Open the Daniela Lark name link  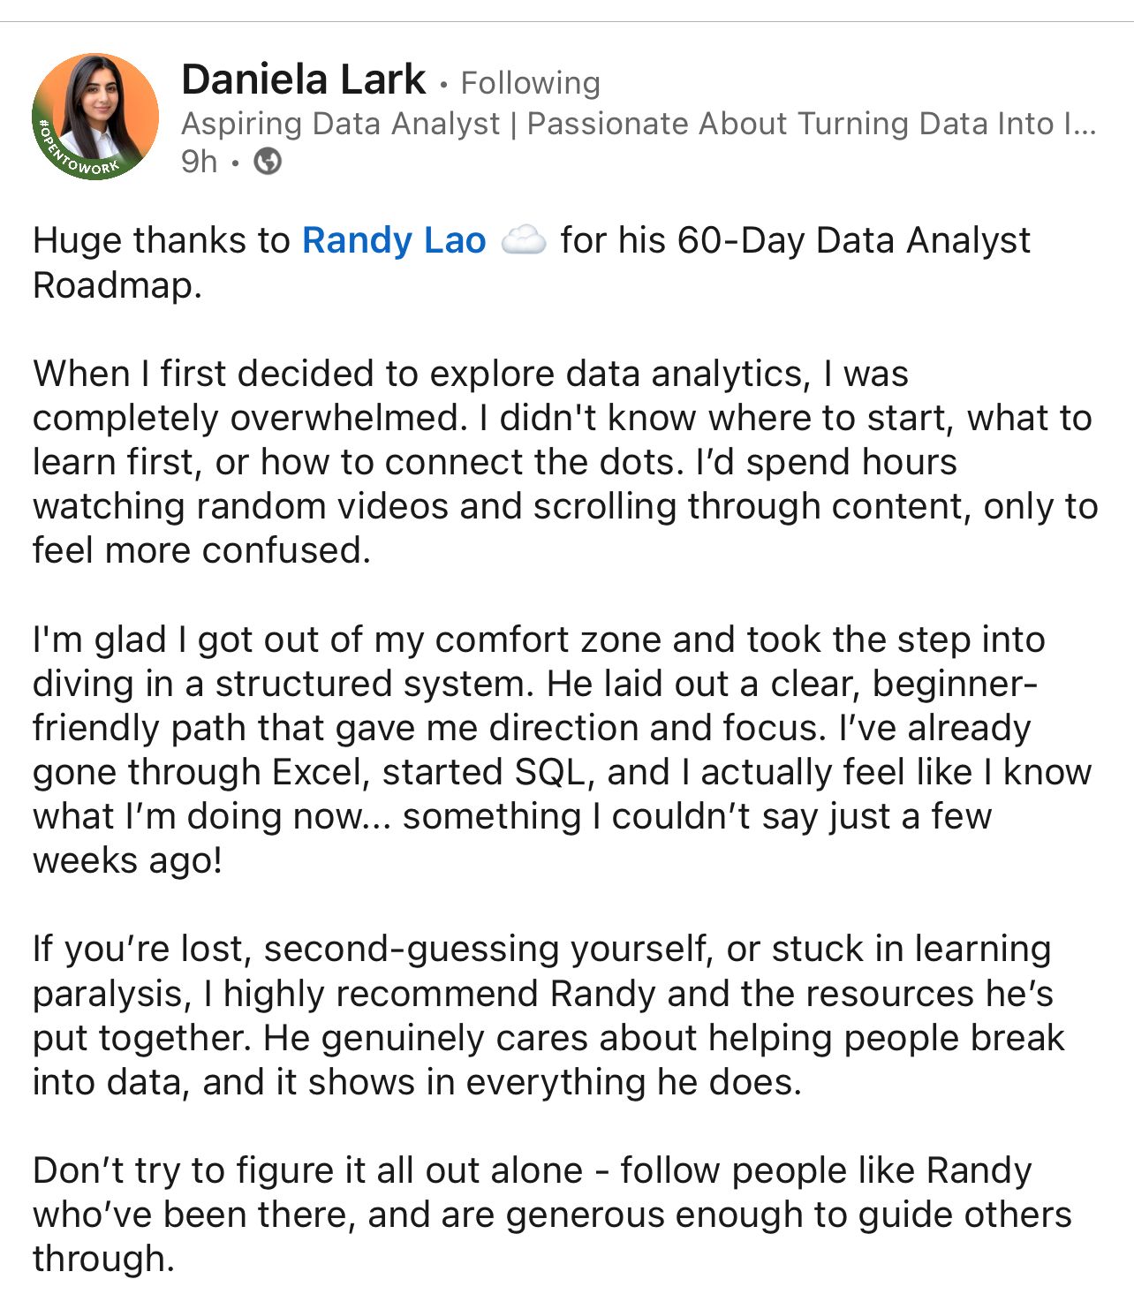tap(303, 79)
